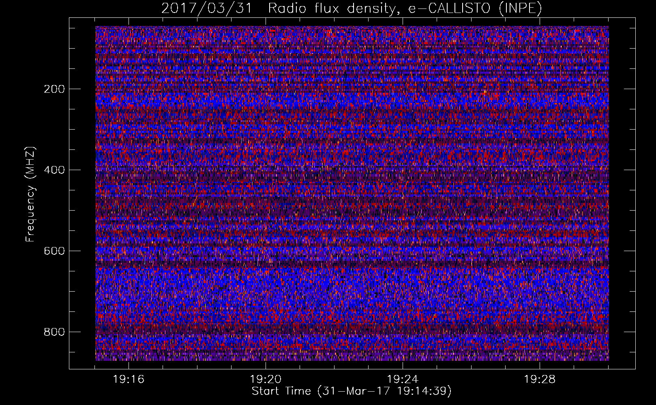Click the 19:28 time tick label
656x405 pixels.
[540, 379]
